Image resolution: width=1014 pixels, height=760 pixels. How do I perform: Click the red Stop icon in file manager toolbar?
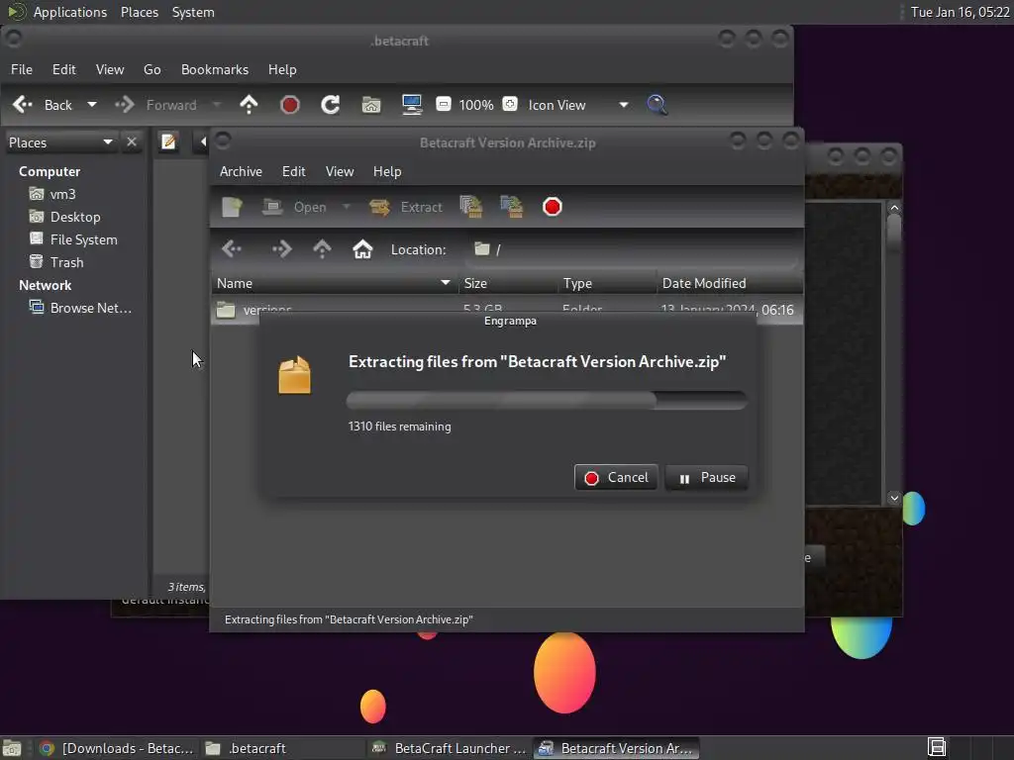click(290, 105)
